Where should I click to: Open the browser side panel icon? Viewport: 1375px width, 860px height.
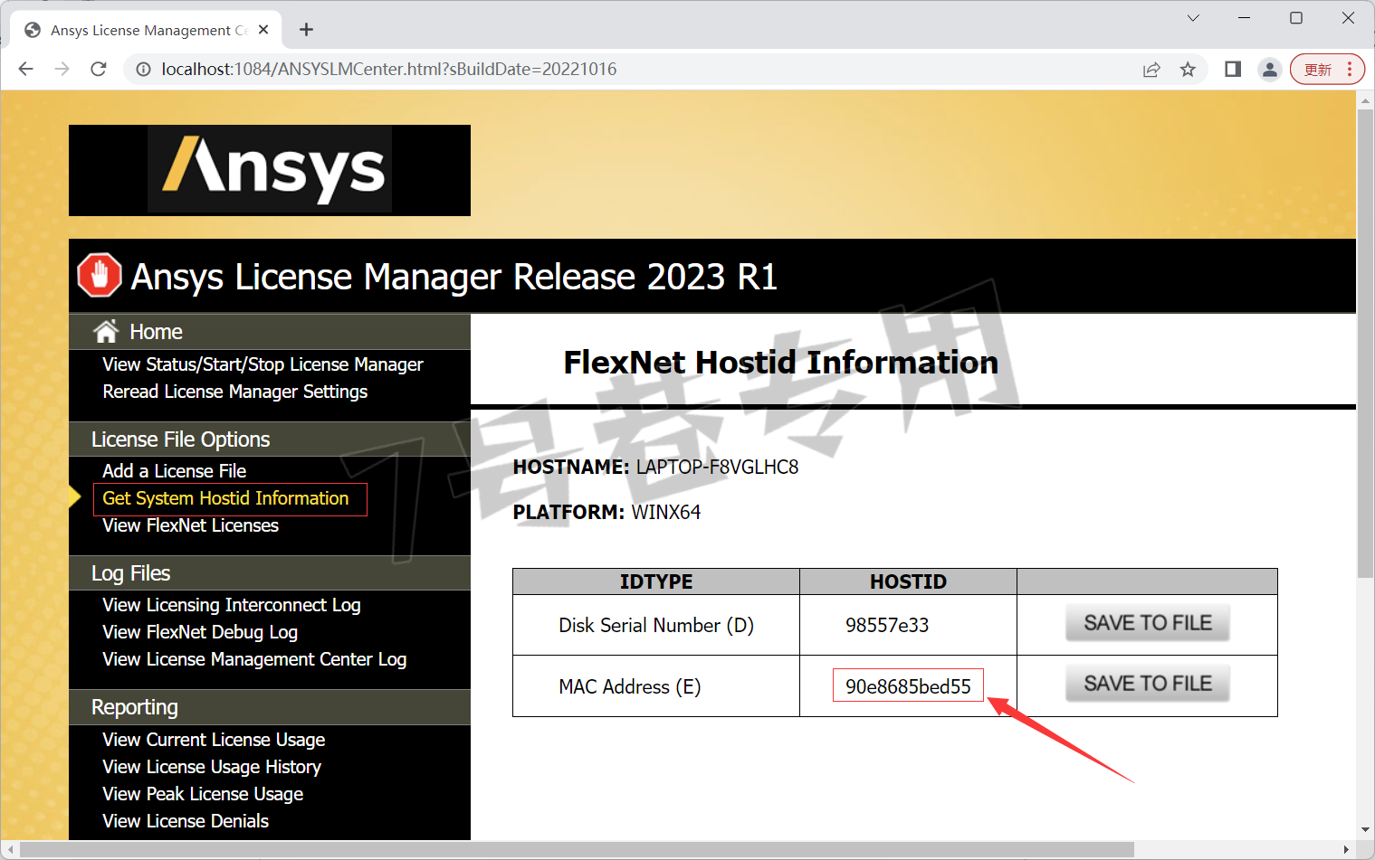(1233, 70)
